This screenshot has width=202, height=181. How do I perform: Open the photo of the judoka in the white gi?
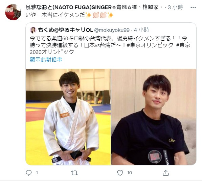(x=68, y=117)
